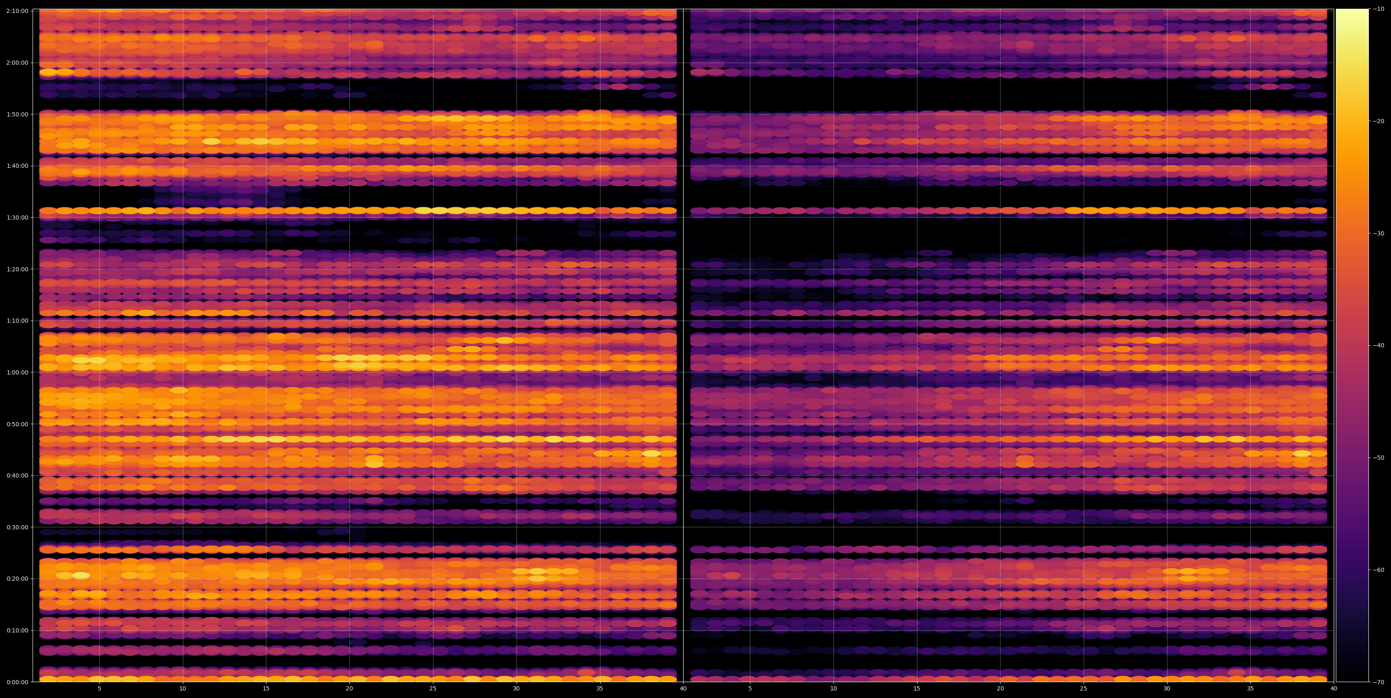Click the -20 colorbar tick label
The height and width of the screenshot is (698, 1391).
coord(1378,121)
